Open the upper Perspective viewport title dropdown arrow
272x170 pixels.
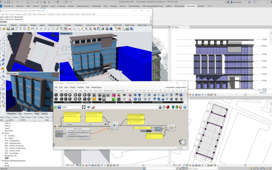[x=72, y=33]
